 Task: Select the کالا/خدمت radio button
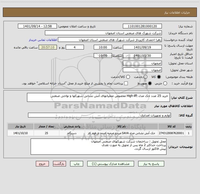point(128,77)
